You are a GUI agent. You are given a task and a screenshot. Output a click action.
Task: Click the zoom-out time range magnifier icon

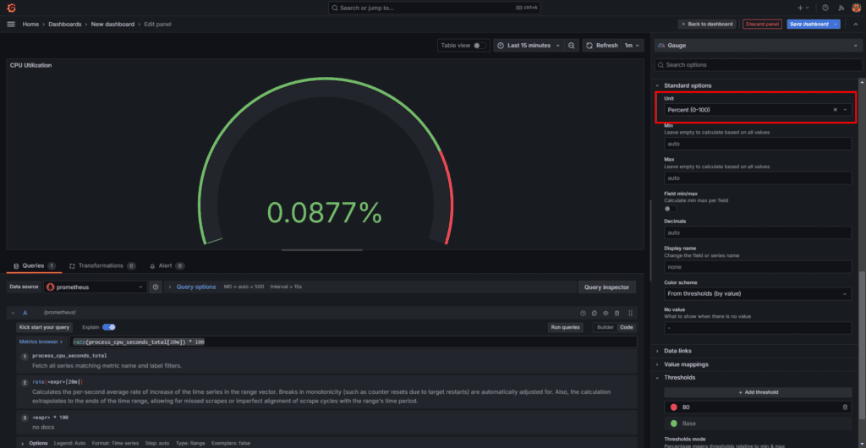coord(571,46)
